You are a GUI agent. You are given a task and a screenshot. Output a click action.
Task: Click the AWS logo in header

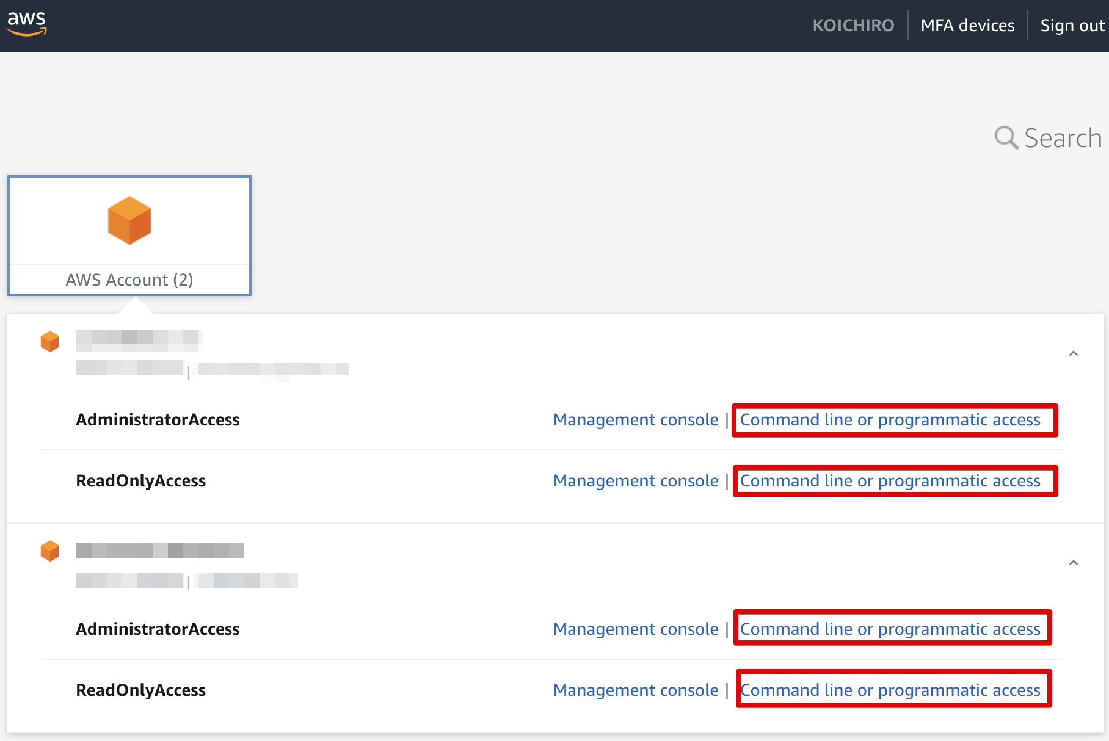click(27, 23)
